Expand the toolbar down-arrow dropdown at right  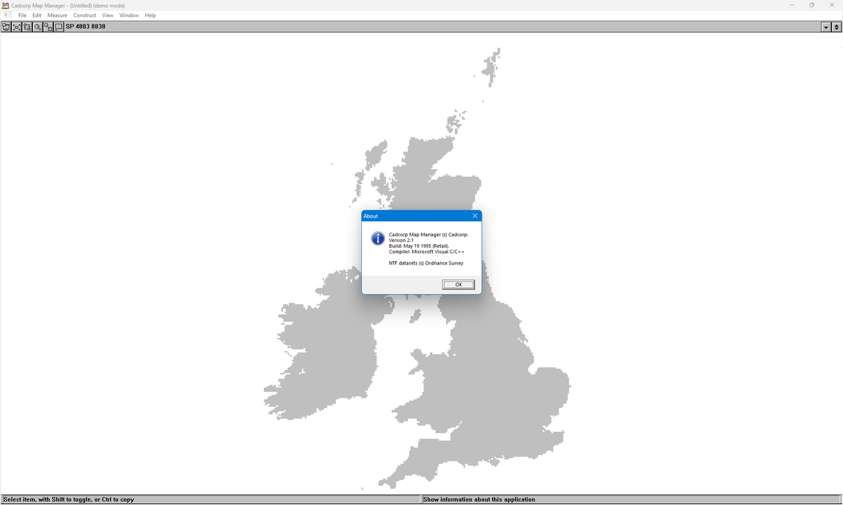click(x=826, y=27)
